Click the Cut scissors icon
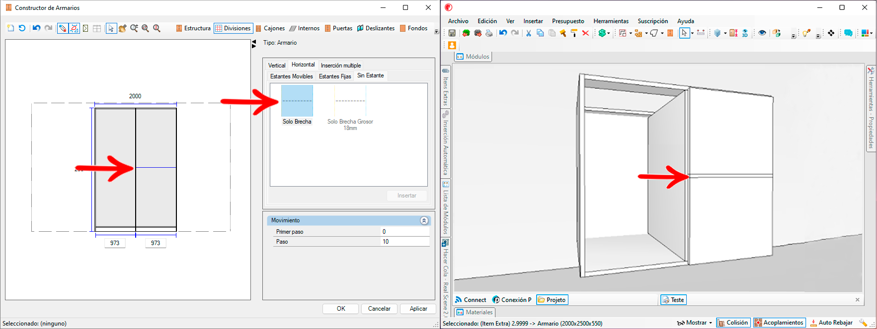Screen dimensions: 877x329 pos(529,33)
